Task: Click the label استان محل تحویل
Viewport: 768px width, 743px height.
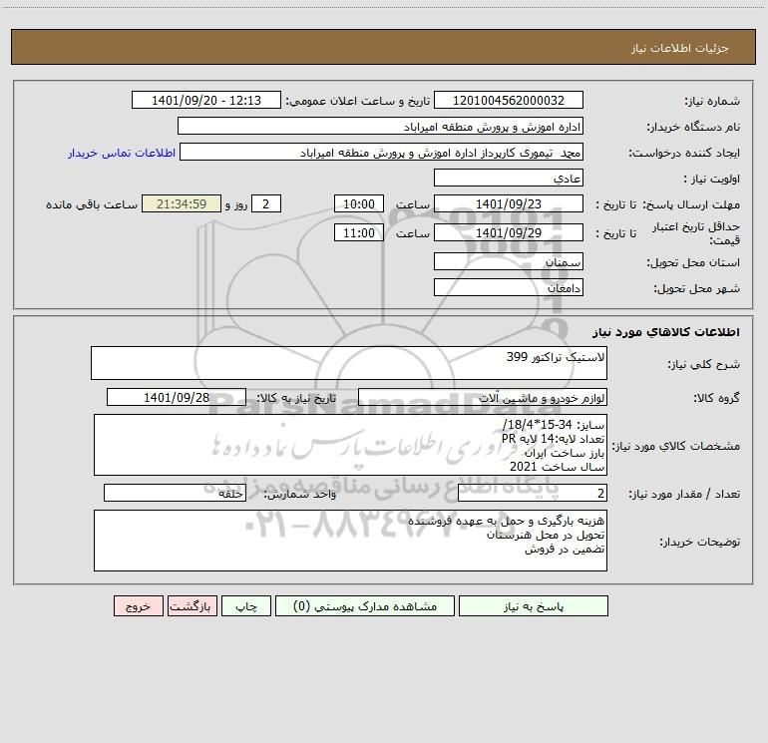Action: tap(693, 262)
